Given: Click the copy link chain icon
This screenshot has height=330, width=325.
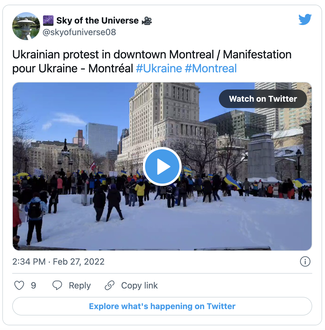Looking at the screenshot, I should pos(110,285).
